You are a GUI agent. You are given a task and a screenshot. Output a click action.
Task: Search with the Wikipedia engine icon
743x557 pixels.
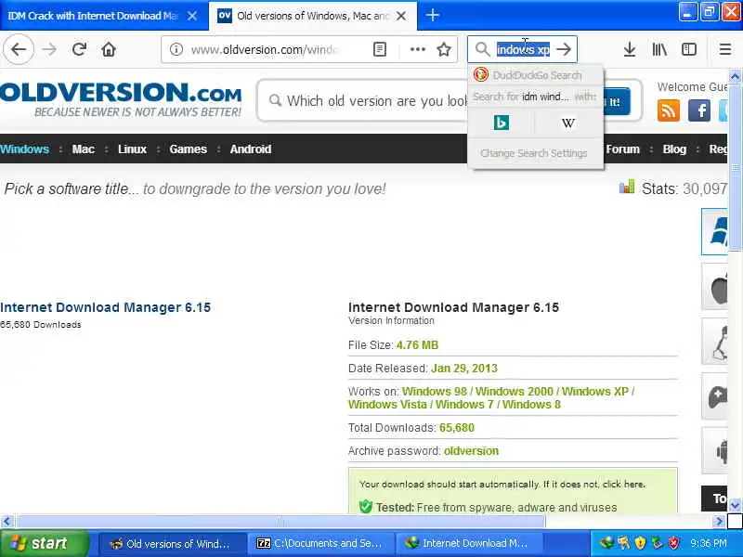tap(568, 123)
